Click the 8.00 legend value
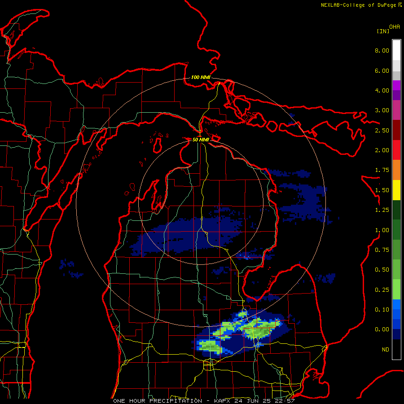The height and width of the screenshot is (404, 404). coord(382,50)
